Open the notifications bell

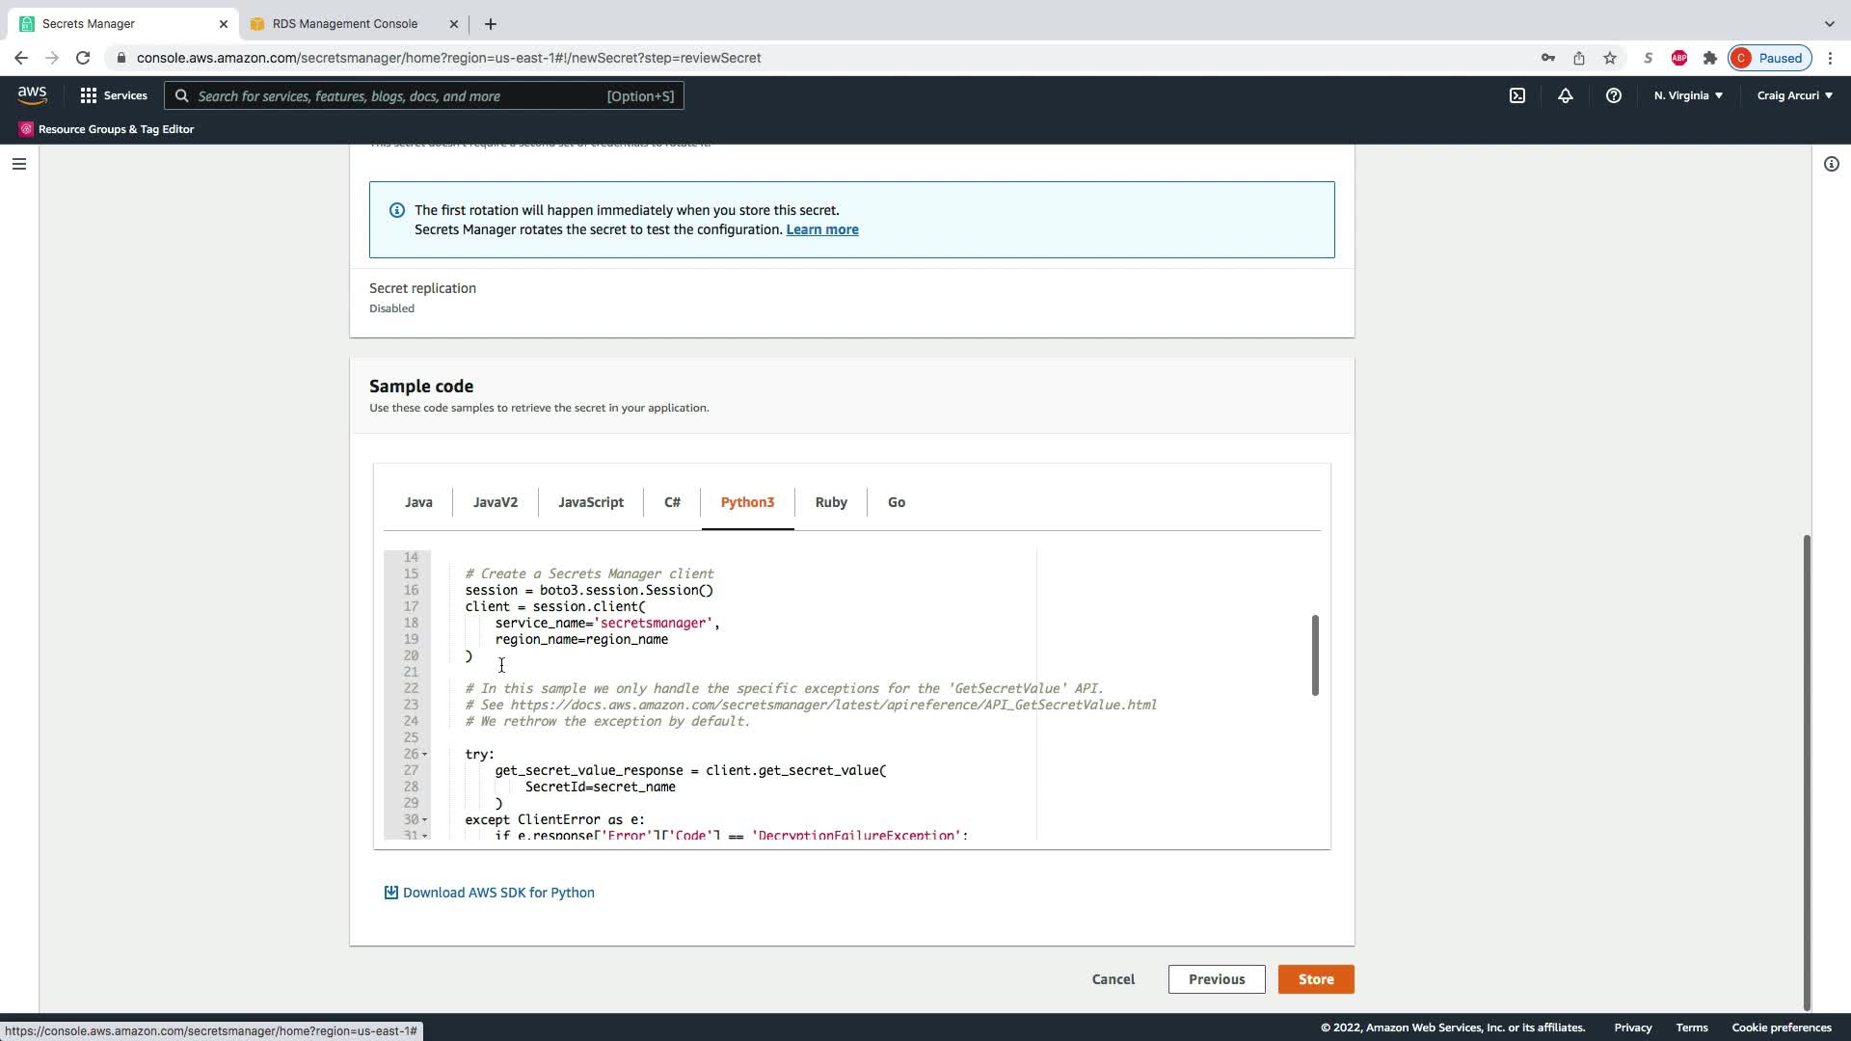(x=1565, y=95)
